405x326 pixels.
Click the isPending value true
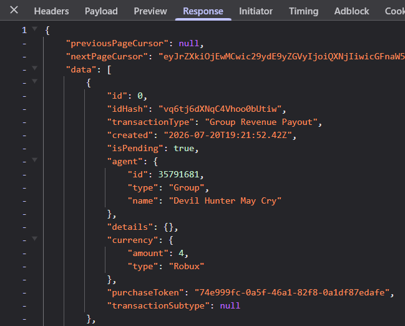[x=183, y=149]
